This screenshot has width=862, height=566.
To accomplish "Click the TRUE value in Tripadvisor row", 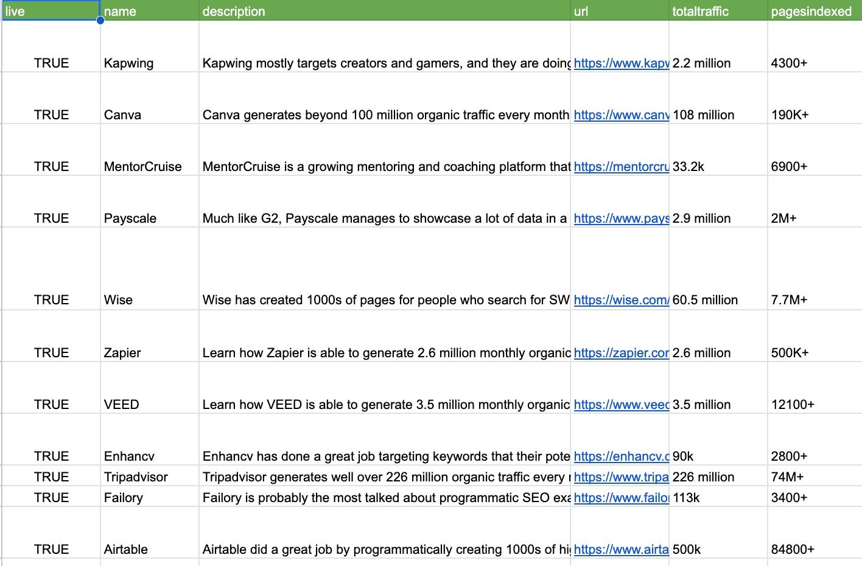I will [x=51, y=477].
